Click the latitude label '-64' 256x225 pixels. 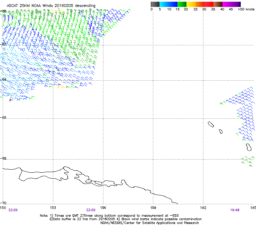coord(3,79)
